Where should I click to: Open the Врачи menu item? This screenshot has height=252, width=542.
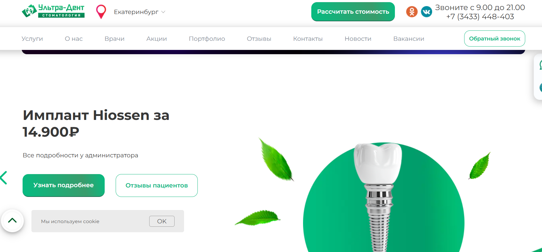[x=114, y=39]
